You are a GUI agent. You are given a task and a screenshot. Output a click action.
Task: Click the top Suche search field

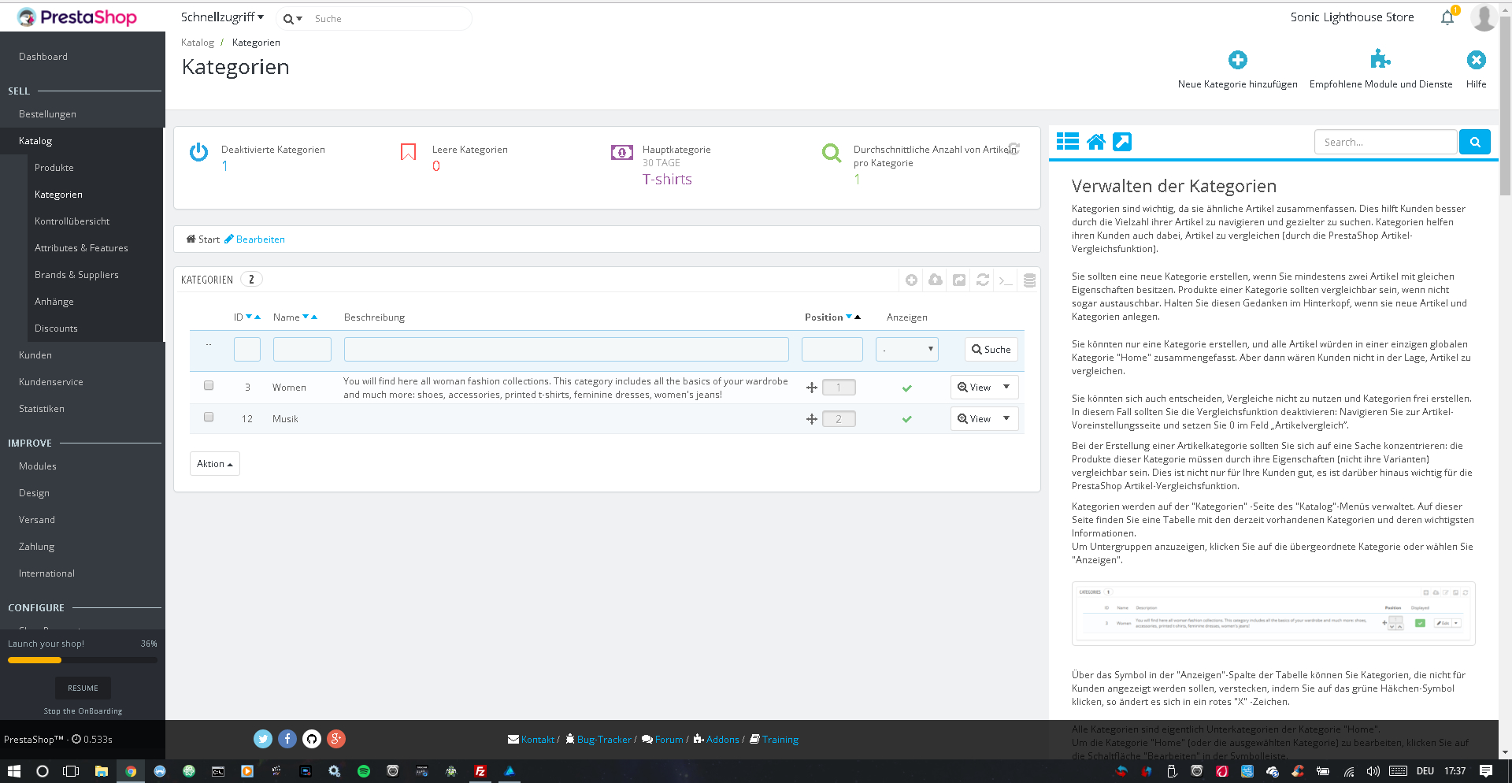(x=390, y=19)
